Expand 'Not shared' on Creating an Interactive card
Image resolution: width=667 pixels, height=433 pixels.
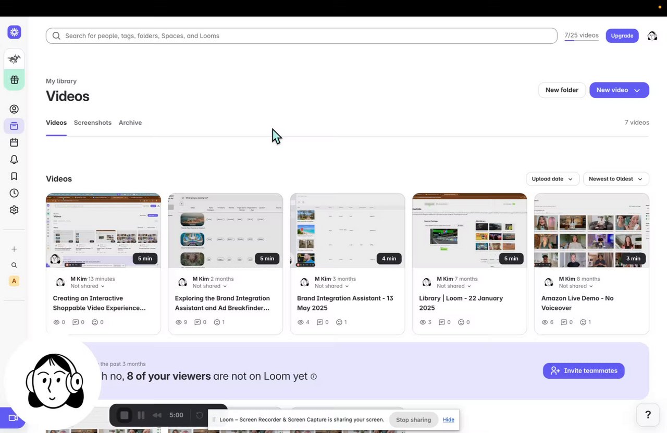pos(88,286)
